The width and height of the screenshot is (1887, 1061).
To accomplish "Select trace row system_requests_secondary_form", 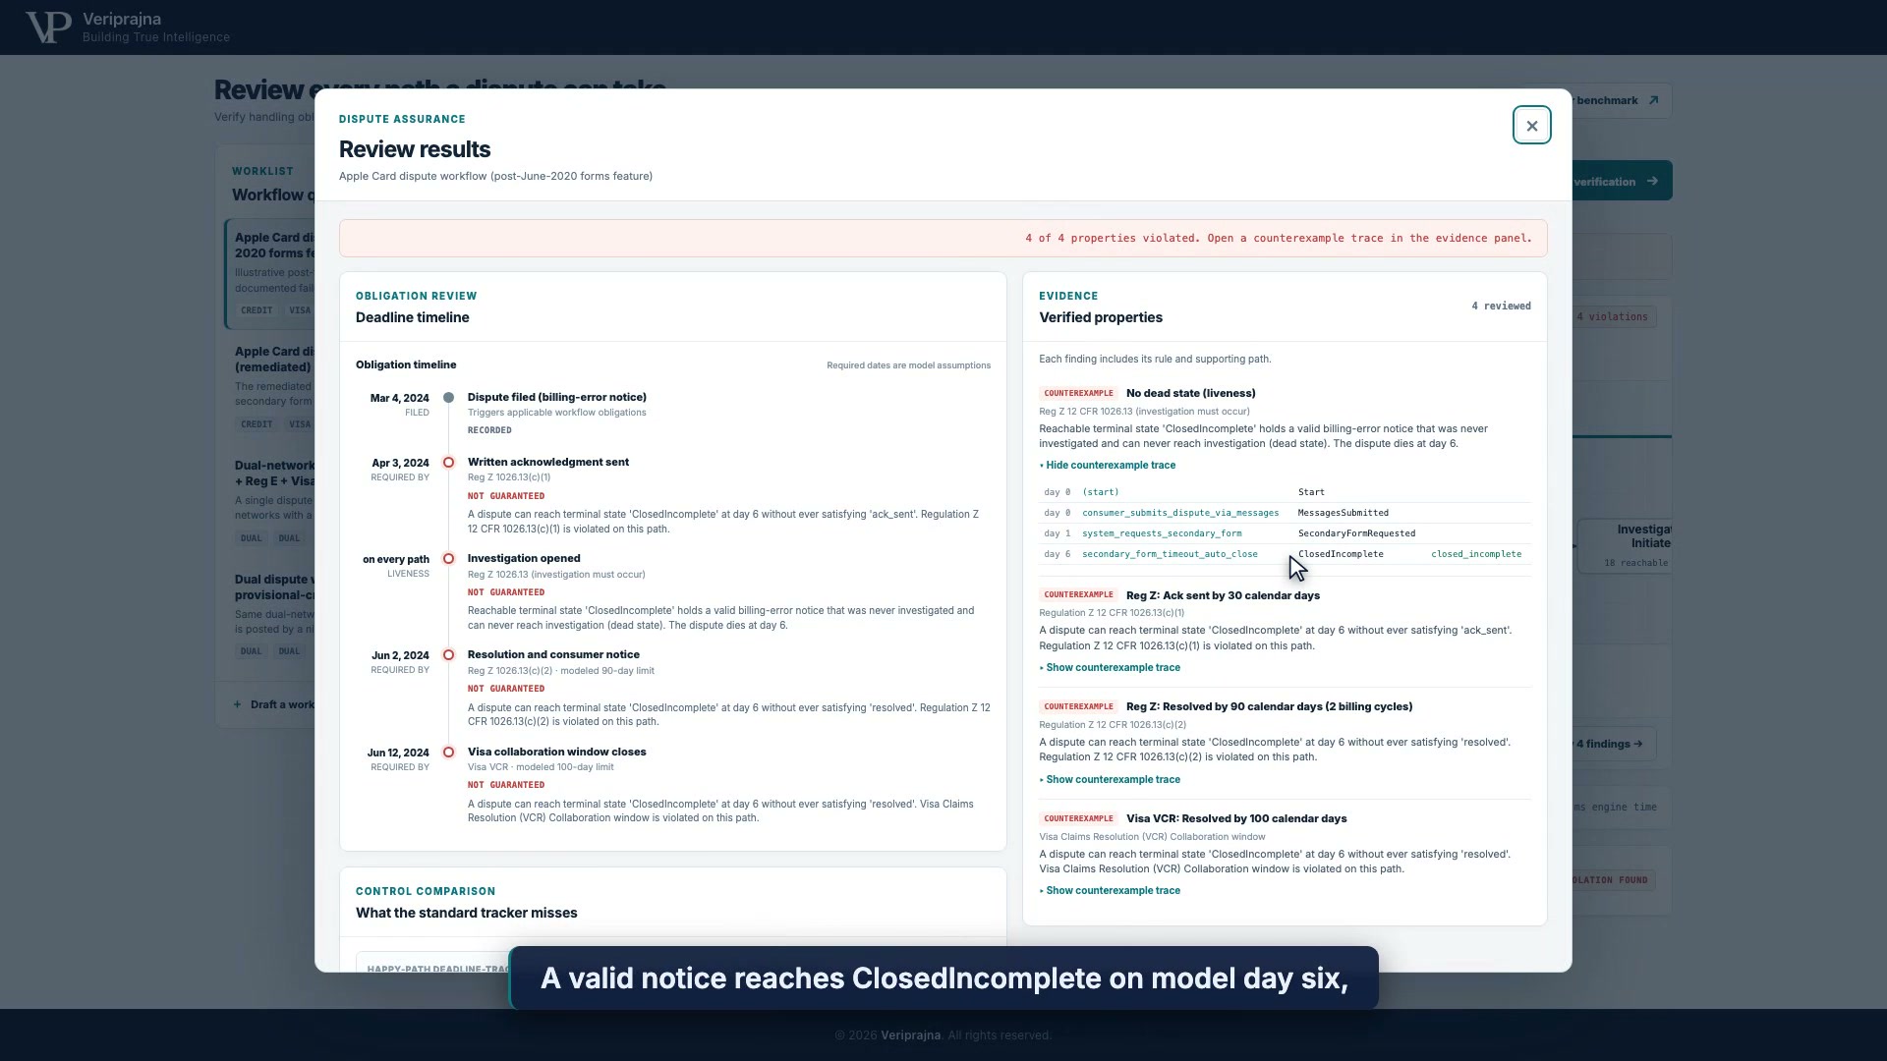I will [x=1285, y=533].
